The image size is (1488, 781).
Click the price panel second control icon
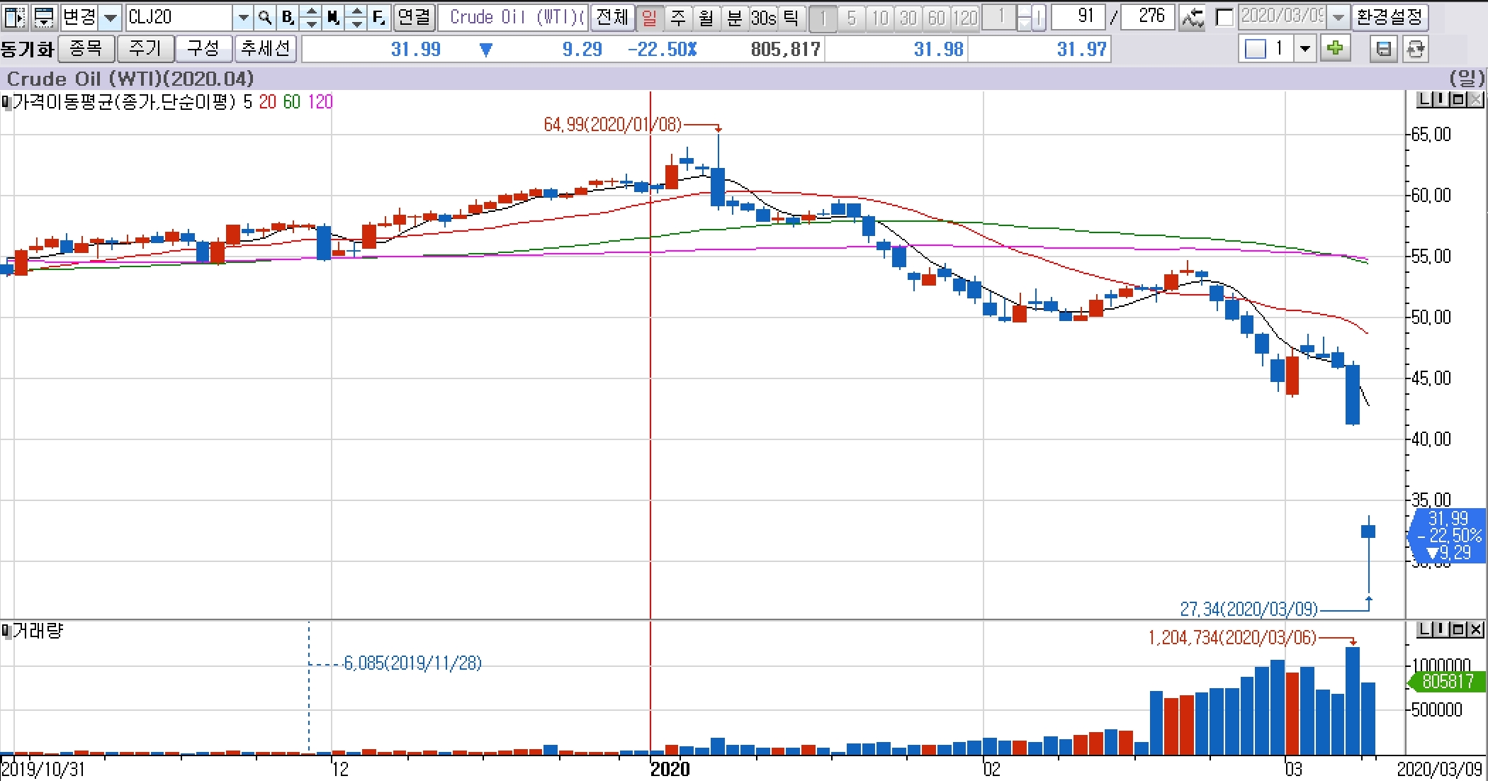[x=1440, y=100]
